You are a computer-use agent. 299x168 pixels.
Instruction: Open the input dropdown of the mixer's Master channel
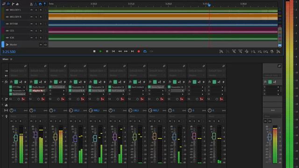[x=272, y=75]
